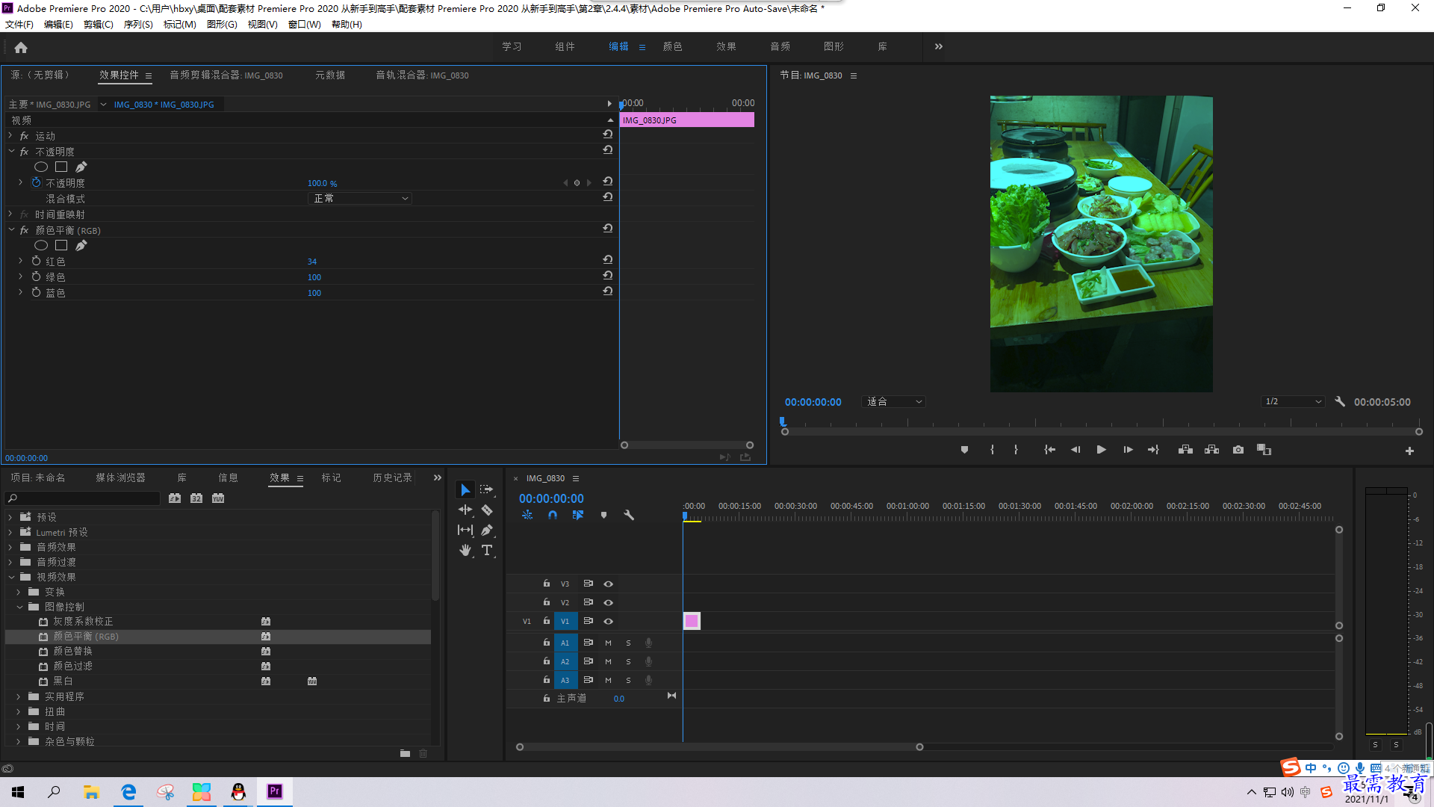Open the 文件(F) menu
The image size is (1434, 807).
coord(19,25)
